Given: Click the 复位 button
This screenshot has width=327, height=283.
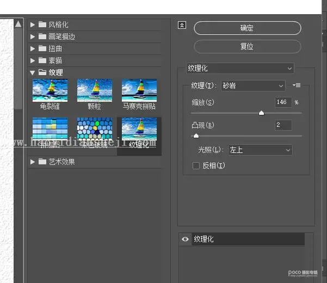Looking at the screenshot, I should click(248, 46).
